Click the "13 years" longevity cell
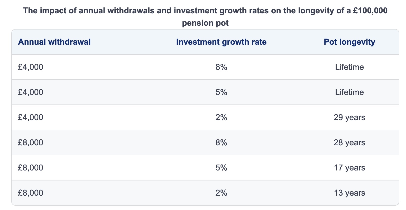This screenshot has width=406, height=210. click(349, 193)
